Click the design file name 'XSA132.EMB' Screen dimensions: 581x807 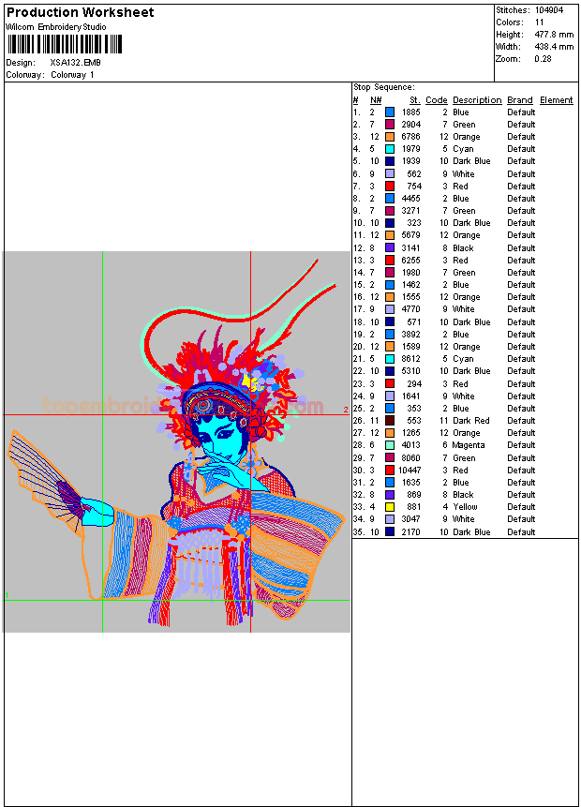pos(76,63)
